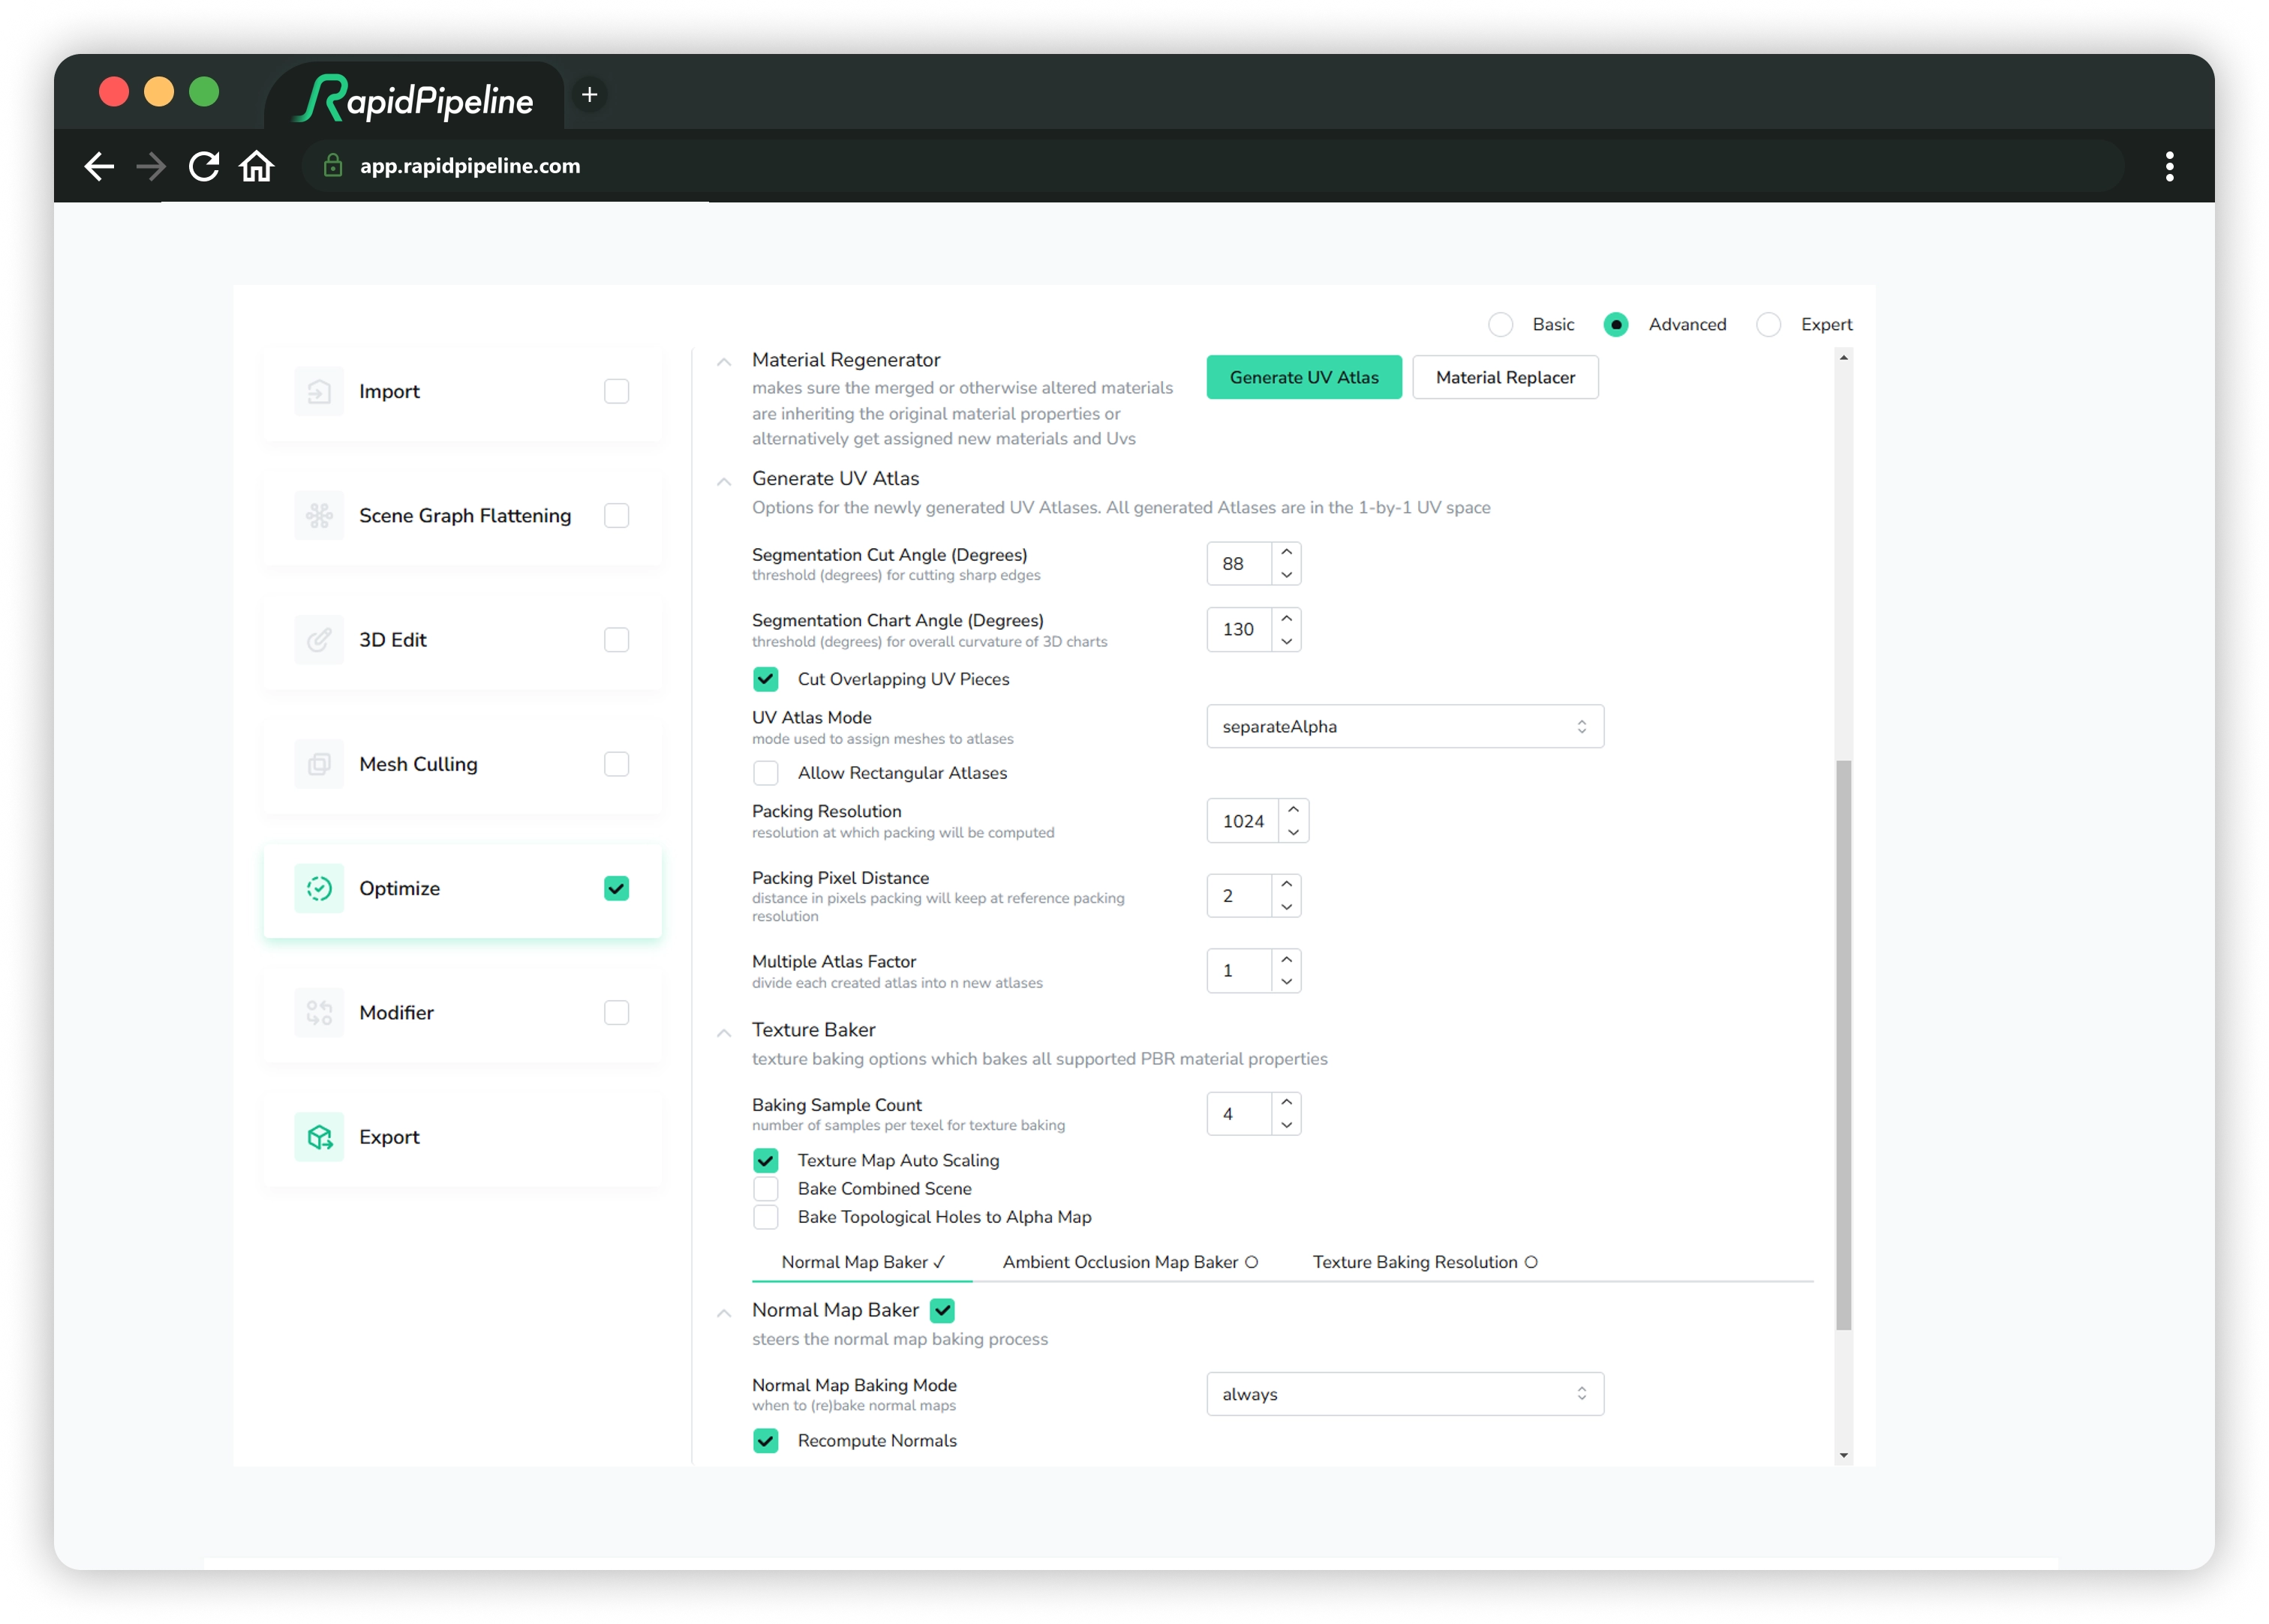Viewport: 2269px width, 1624px height.
Task: Click the Segmentation Cut Angle value field
Action: [1240, 564]
